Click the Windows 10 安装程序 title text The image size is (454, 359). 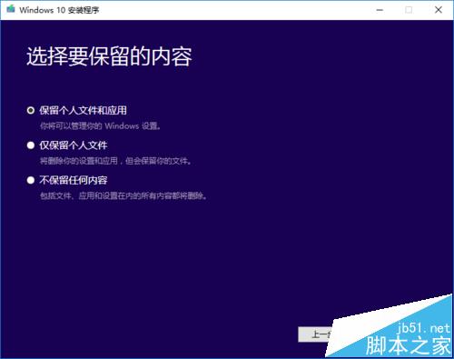[x=59, y=10]
